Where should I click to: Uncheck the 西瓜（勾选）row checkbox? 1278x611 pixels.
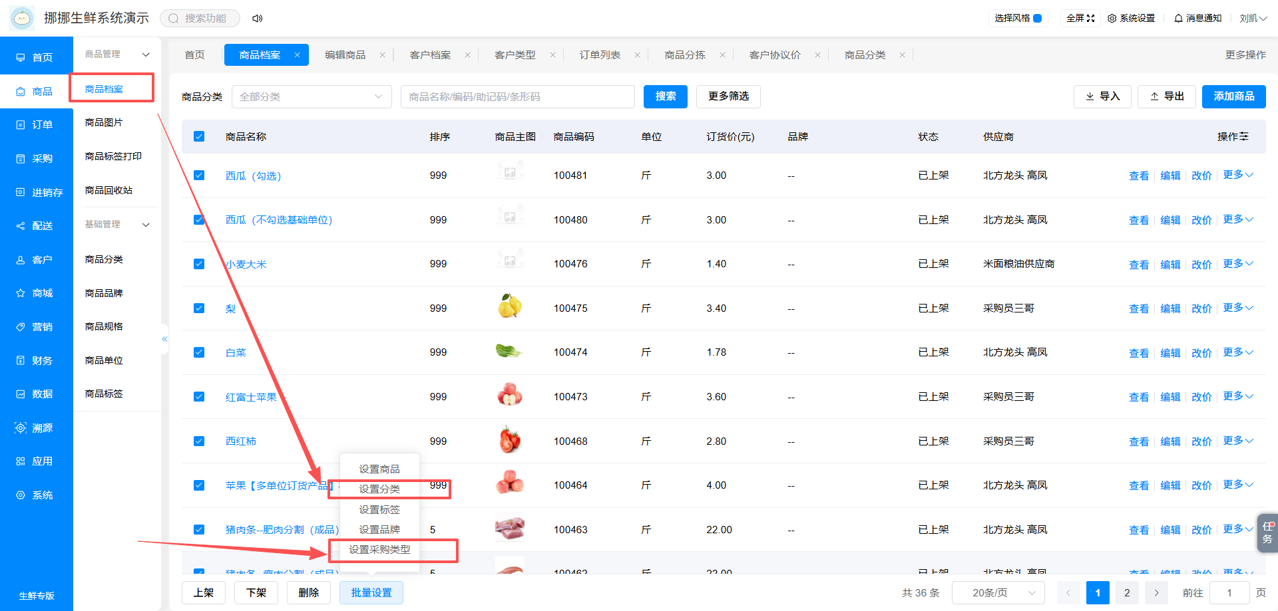point(199,176)
